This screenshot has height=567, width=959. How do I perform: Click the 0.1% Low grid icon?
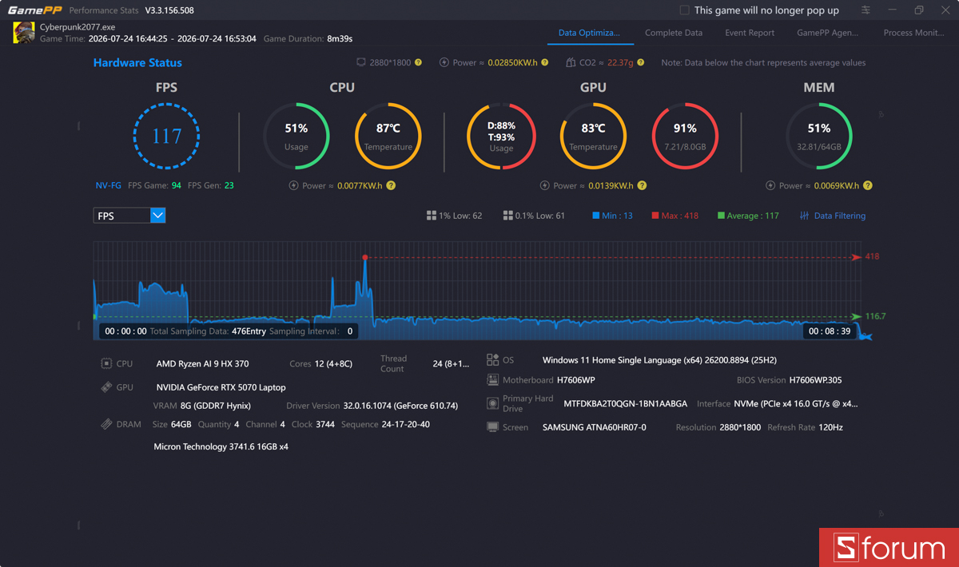pyautogui.click(x=507, y=216)
